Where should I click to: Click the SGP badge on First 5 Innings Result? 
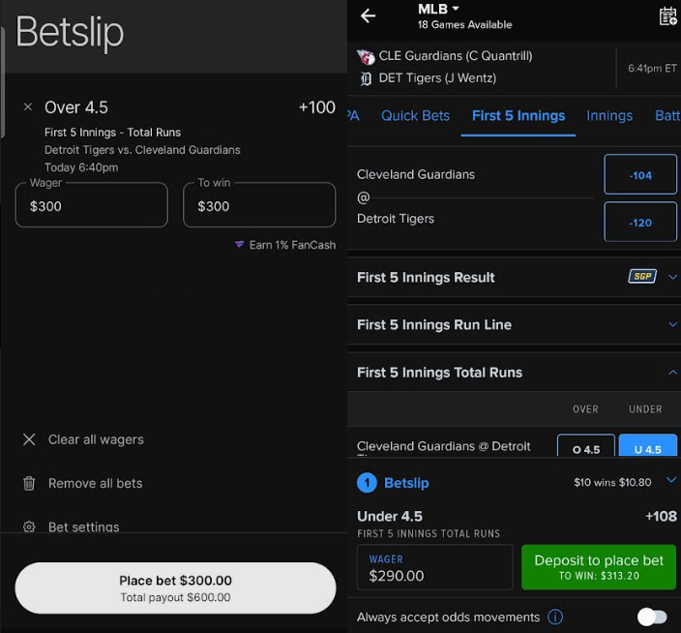642,276
